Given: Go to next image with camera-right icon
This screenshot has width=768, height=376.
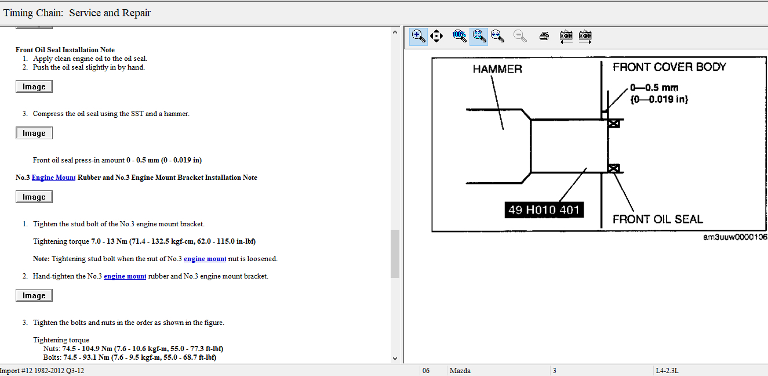Looking at the screenshot, I should click(x=585, y=36).
